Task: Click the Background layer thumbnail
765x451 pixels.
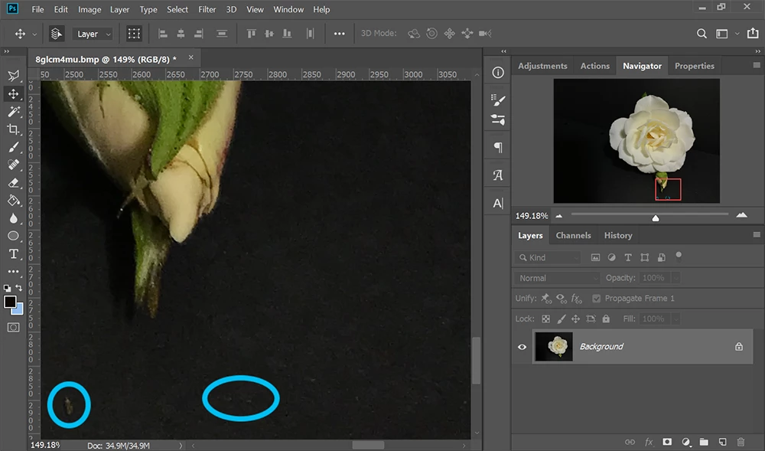Action: pos(554,347)
